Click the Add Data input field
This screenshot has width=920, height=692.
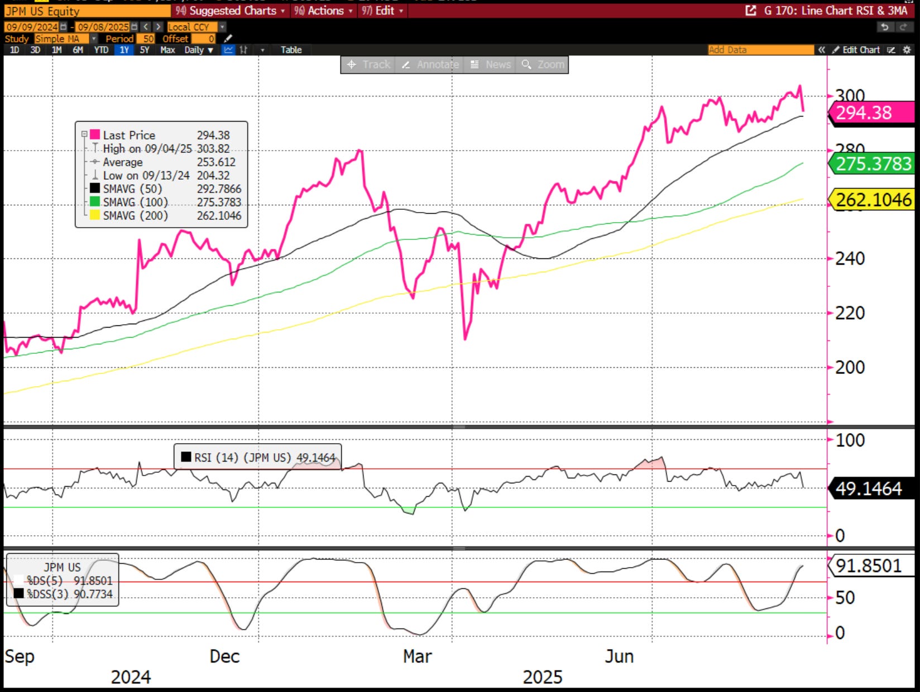point(761,50)
